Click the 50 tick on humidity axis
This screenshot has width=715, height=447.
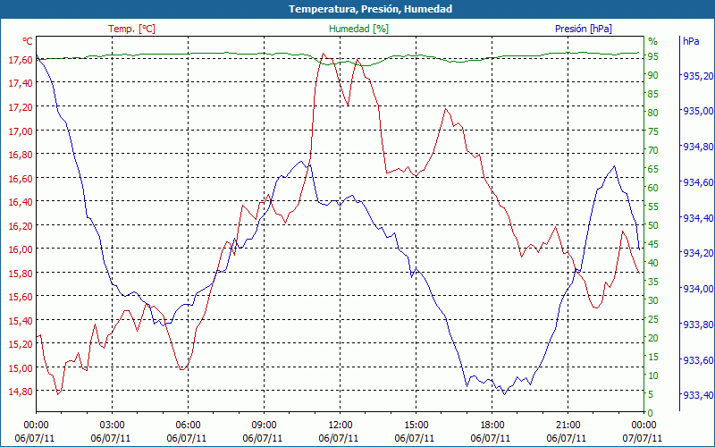click(x=653, y=225)
